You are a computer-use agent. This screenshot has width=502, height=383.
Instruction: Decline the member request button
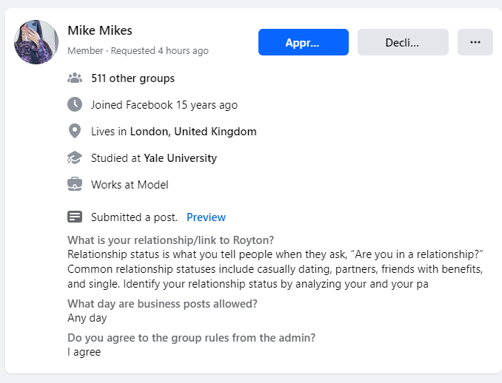[403, 42]
